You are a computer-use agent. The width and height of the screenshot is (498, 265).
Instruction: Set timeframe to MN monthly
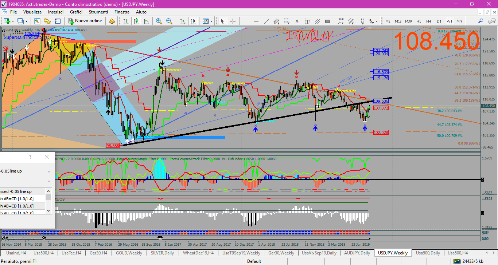459,21
